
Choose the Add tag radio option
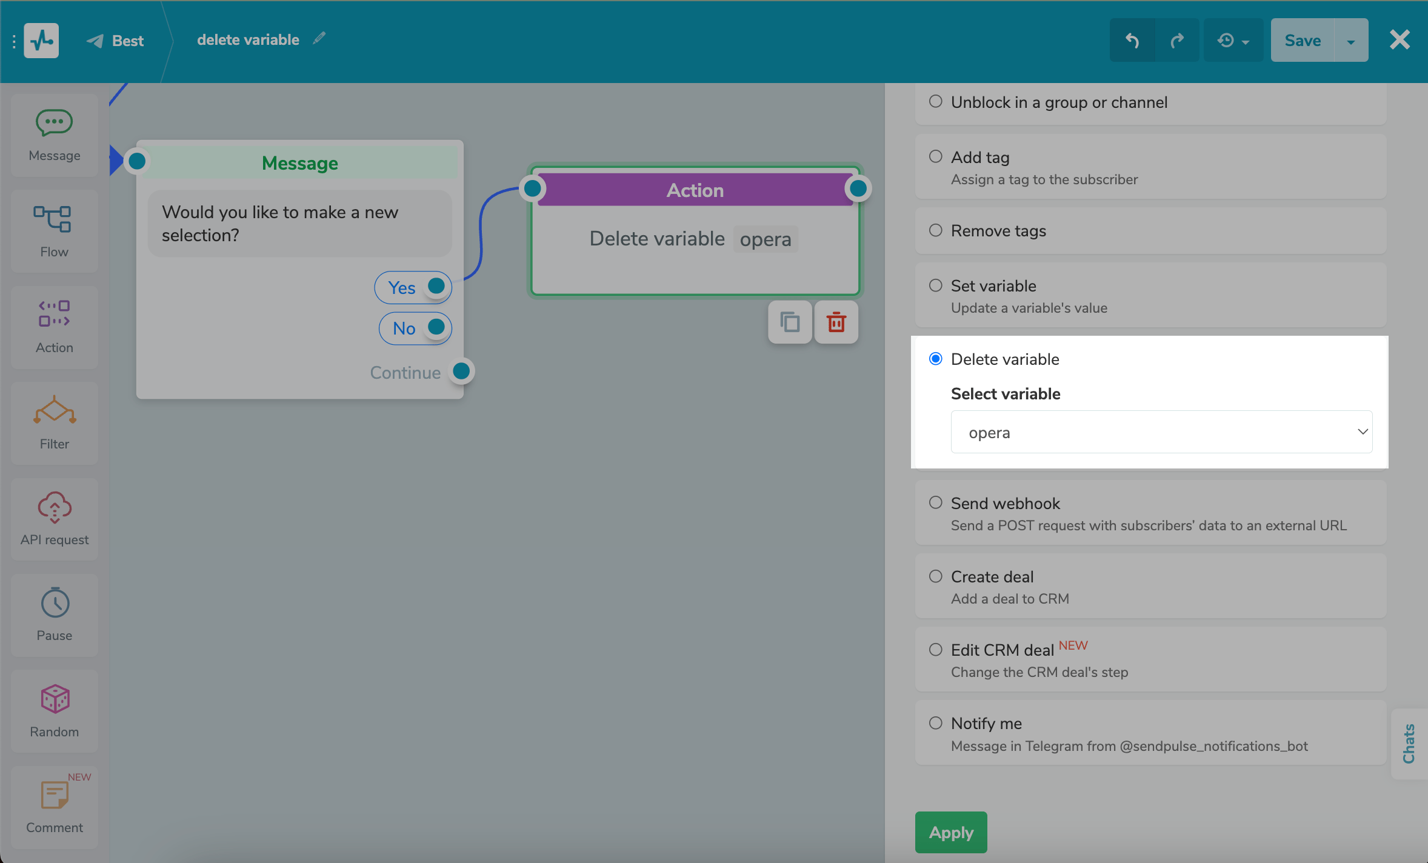[x=936, y=157]
